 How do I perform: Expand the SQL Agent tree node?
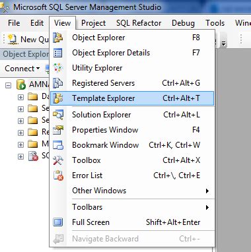click(x=20, y=156)
